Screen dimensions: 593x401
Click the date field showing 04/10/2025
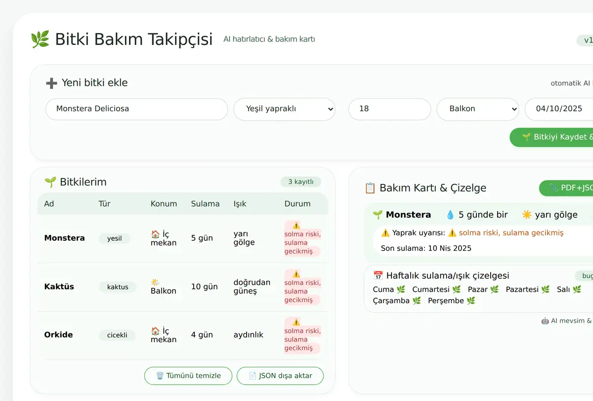coord(559,109)
